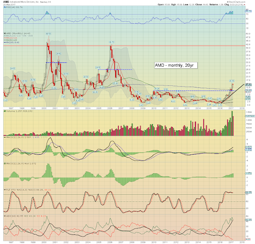Click the RSI(14) 82.76 indicator label
255x244 pixels.
pos(14,7)
